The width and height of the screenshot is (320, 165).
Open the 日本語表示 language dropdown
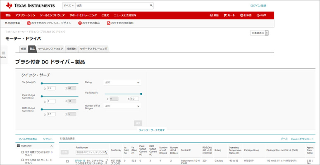[259, 33]
